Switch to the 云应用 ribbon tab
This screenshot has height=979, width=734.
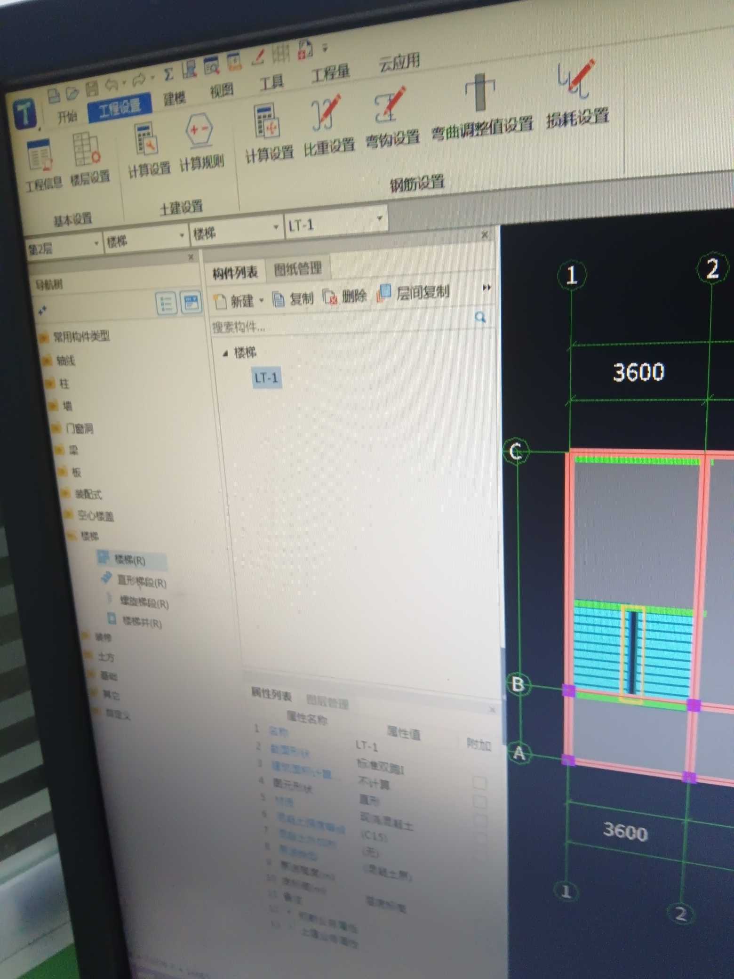pos(399,61)
